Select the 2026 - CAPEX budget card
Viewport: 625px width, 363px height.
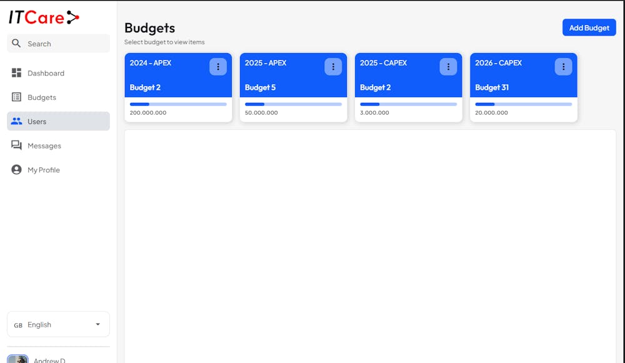point(524,87)
